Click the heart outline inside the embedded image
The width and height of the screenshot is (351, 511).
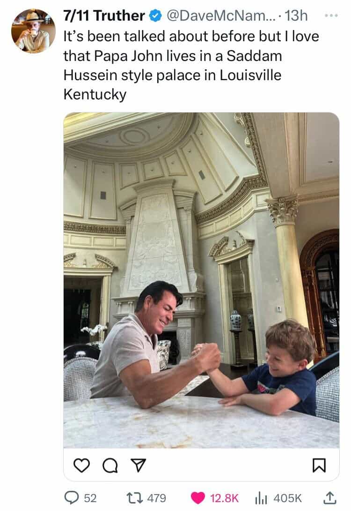pos(81,465)
